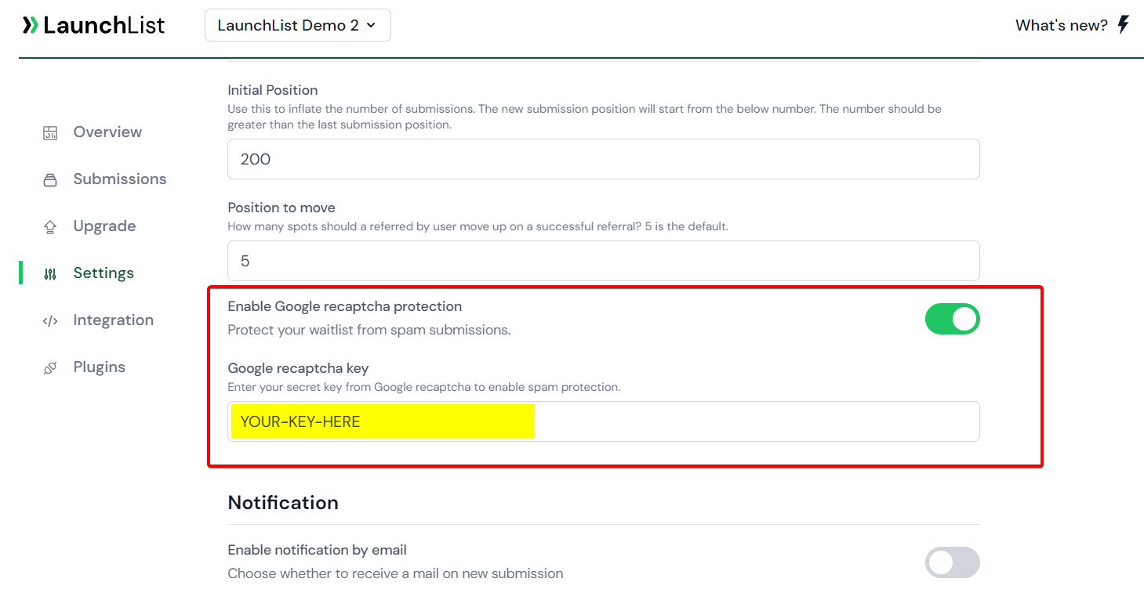Open Plugins via its plug icon
This screenshot has height=611, width=1144.
[49, 367]
